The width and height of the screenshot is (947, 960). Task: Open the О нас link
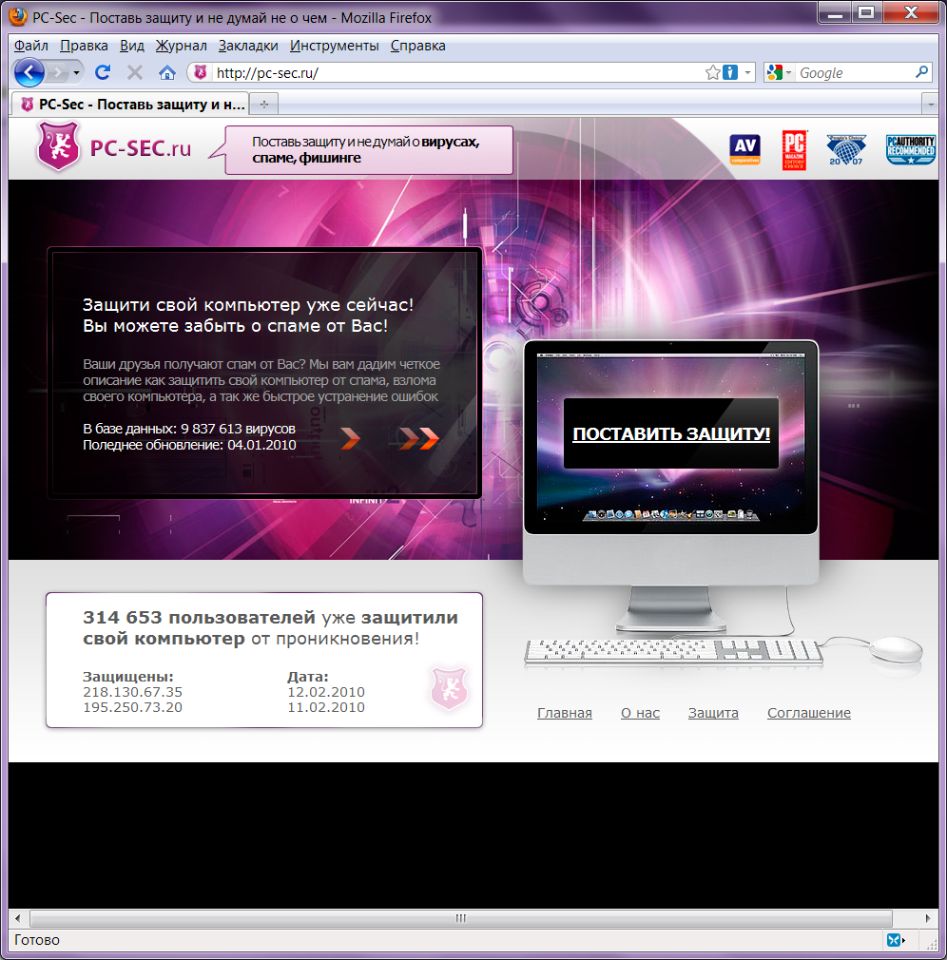[x=640, y=713]
